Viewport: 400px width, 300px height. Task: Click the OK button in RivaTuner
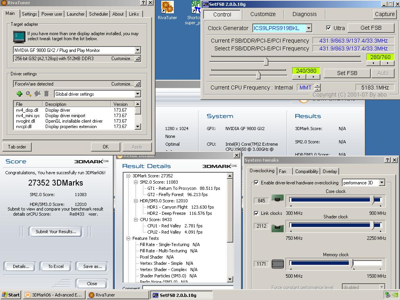(x=105, y=147)
